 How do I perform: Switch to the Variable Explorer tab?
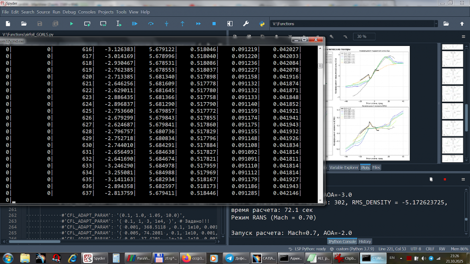tap(344, 167)
